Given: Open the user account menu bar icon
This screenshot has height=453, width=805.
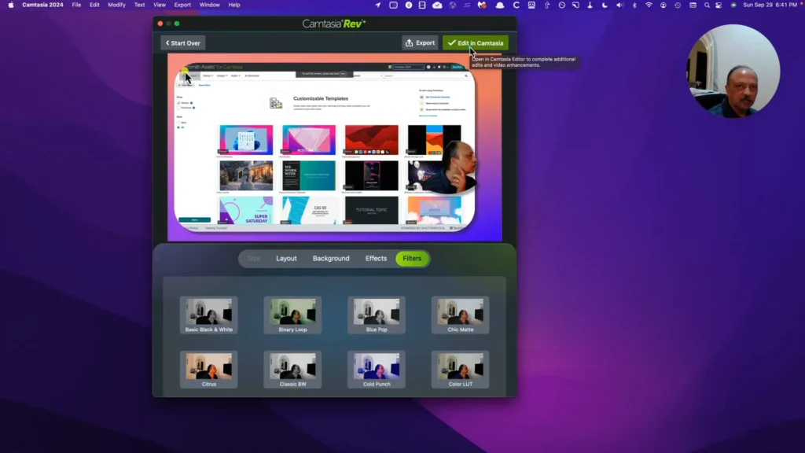Looking at the screenshot, I should pyautogui.click(x=663, y=6).
